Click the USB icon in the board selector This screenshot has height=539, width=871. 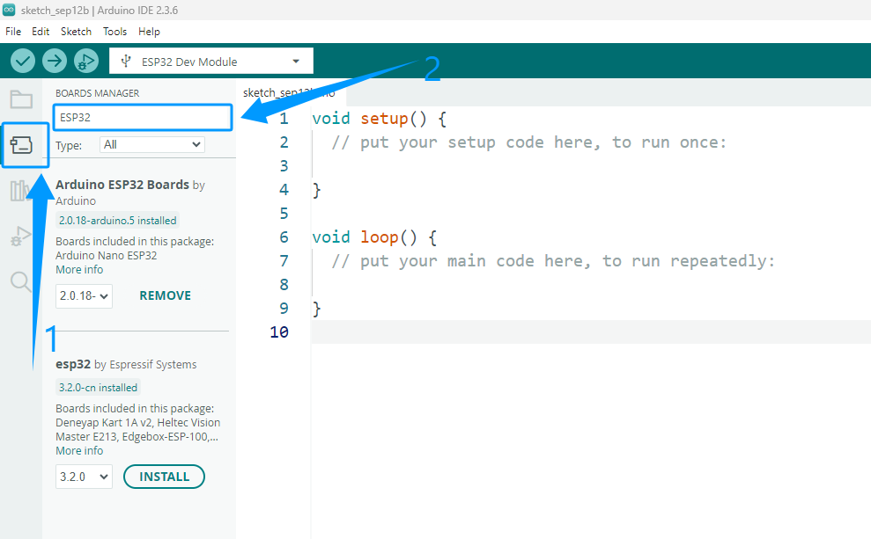[126, 61]
